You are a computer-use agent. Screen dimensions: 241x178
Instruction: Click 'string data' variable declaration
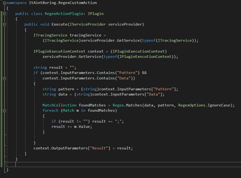(x=55, y=94)
